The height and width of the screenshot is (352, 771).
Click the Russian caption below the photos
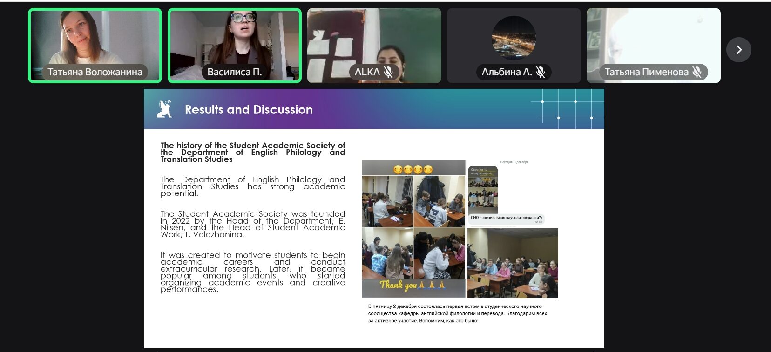[x=458, y=313]
